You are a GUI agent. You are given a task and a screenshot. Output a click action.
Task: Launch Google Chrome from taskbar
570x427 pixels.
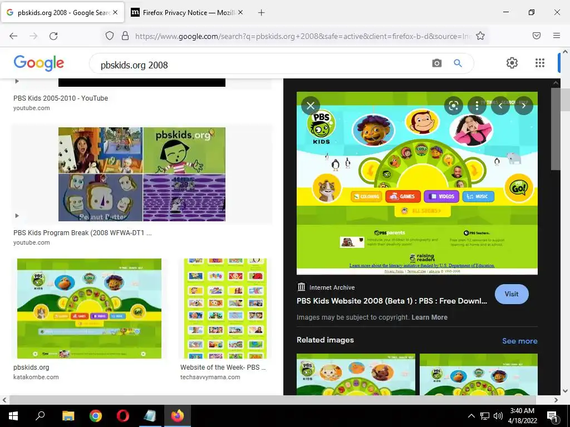tap(96, 416)
